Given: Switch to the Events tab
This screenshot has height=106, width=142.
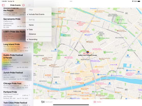Looking at the screenshot, I should point(97,102).
